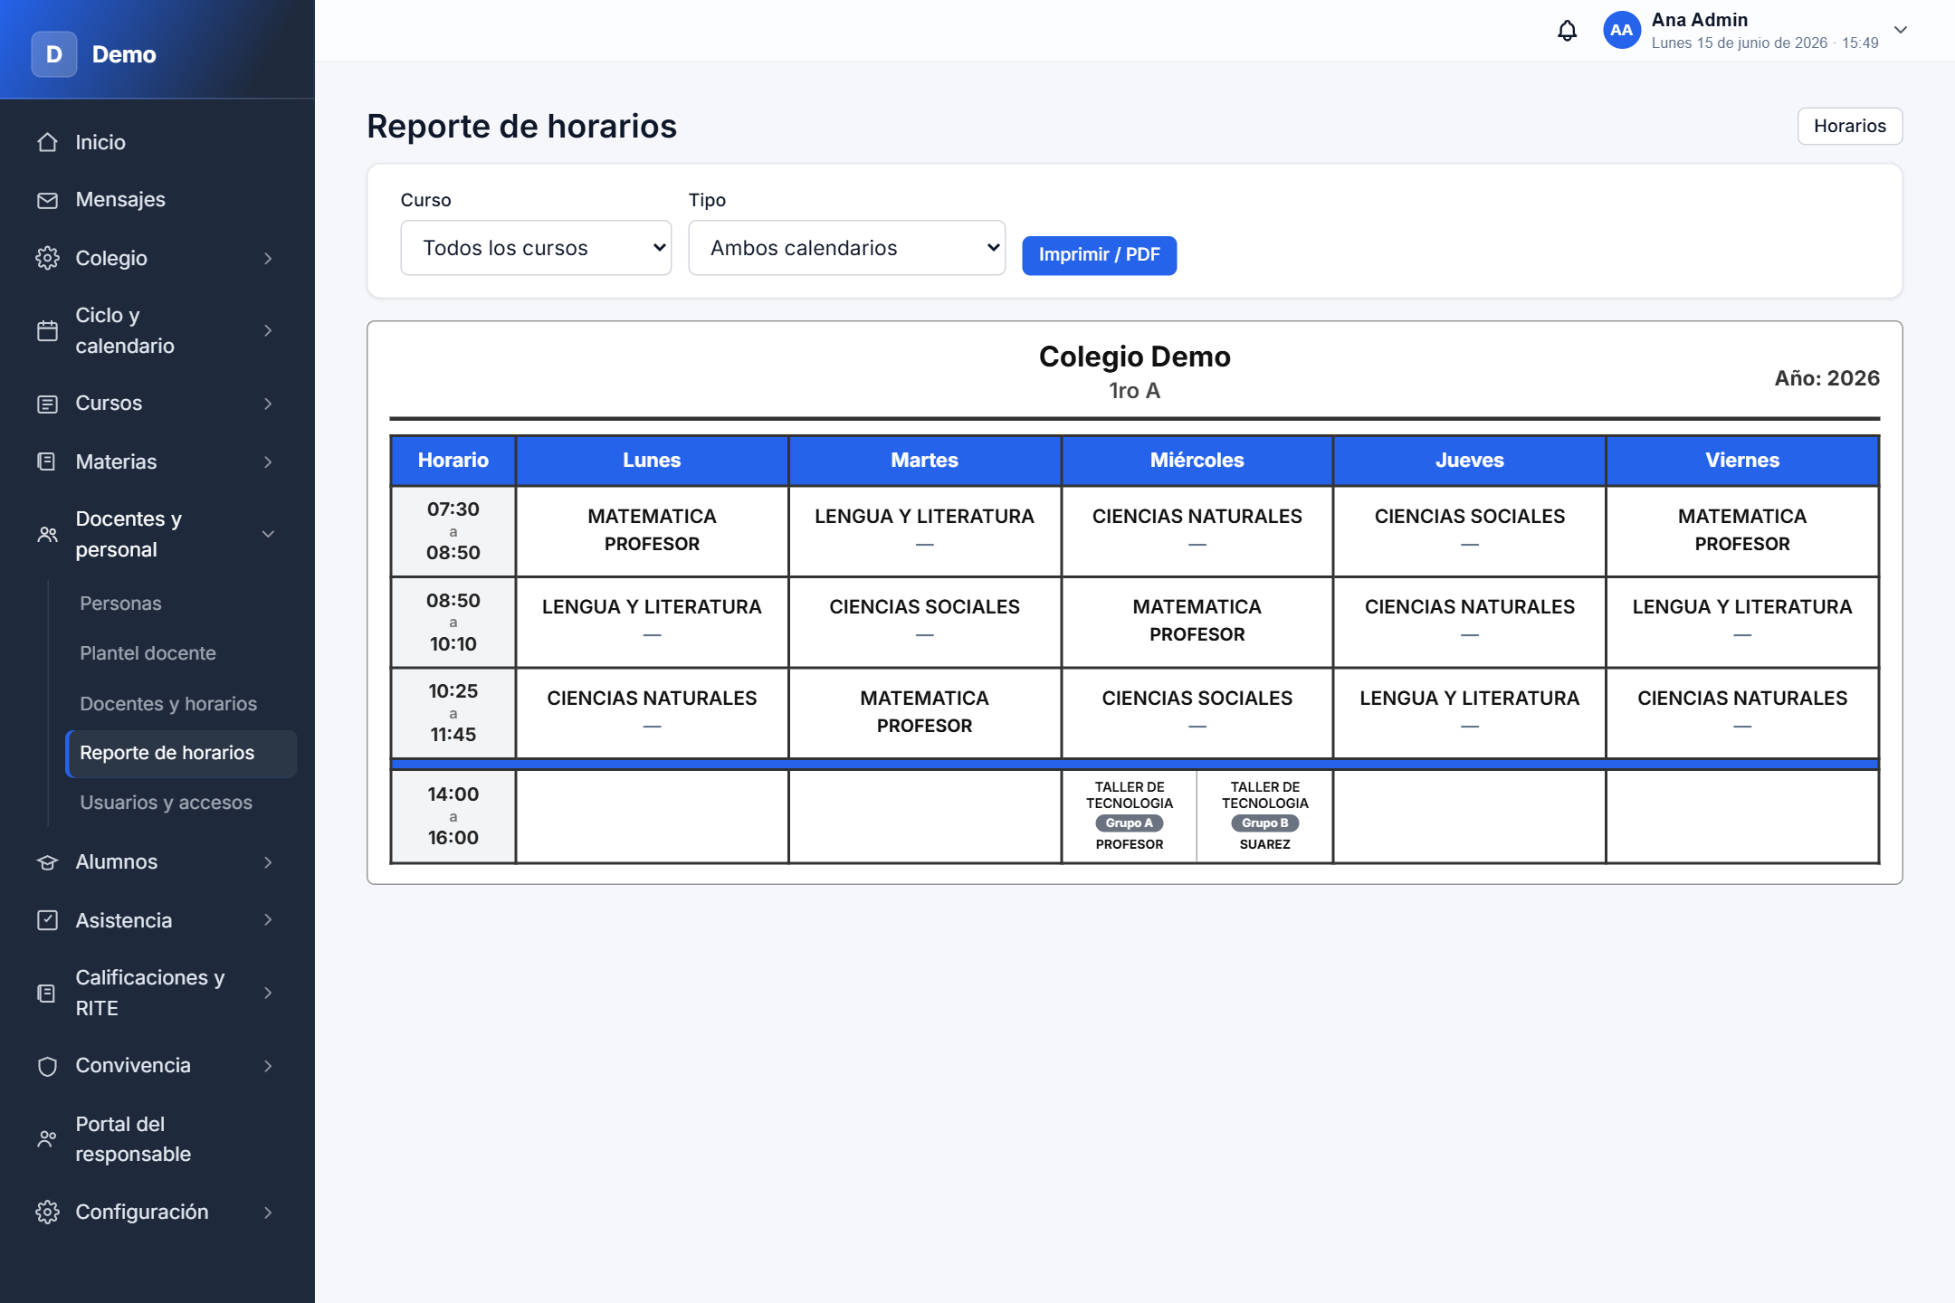The height and width of the screenshot is (1303, 1955).
Task: Click the Convivencia shield icon
Action: click(x=47, y=1066)
